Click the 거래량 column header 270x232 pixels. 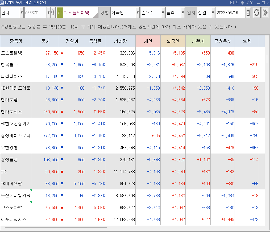coord(120,41)
